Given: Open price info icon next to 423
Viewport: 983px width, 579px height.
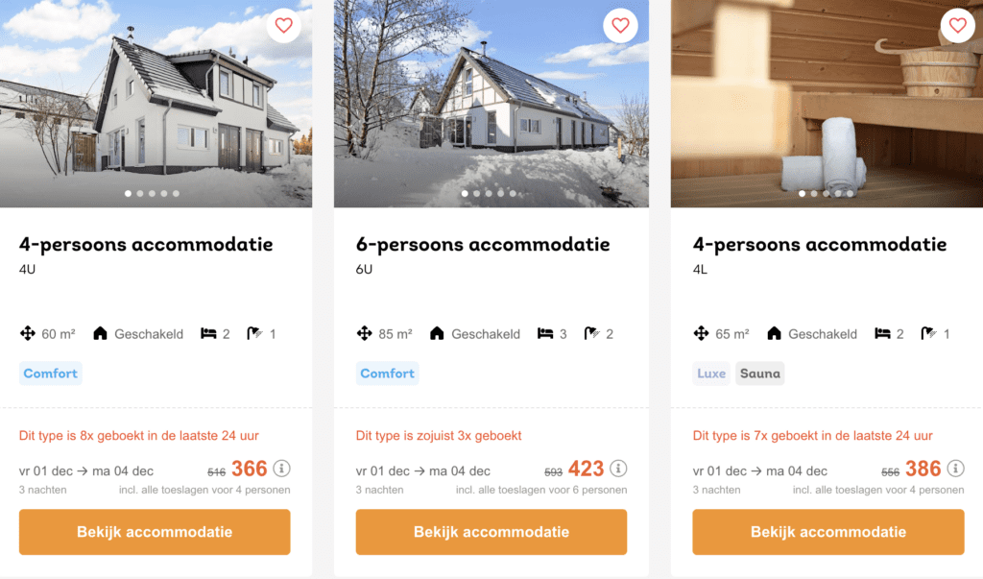Looking at the screenshot, I should pos(618,468).
